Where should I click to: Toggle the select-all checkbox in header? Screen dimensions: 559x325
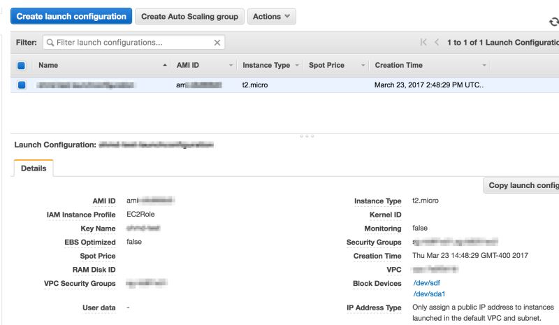pos(21,65)
